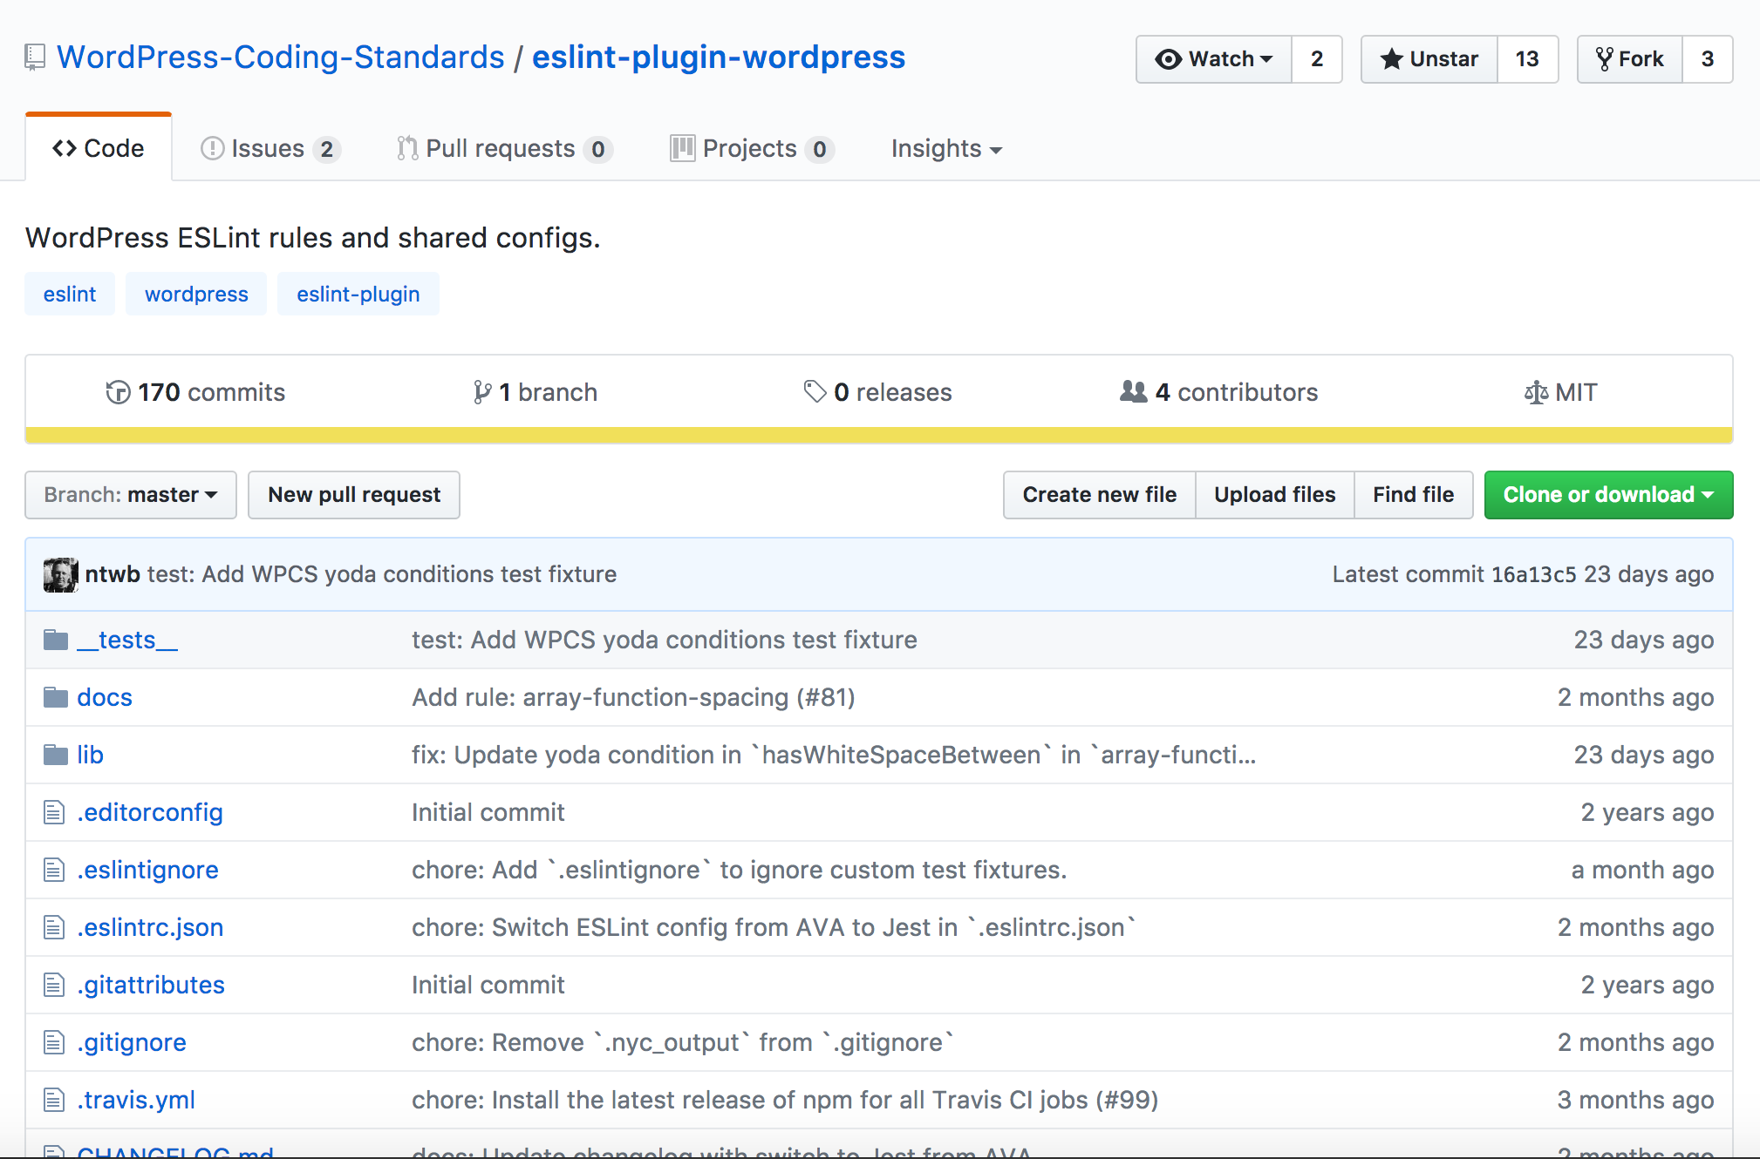Click the lib folder icon

point(56,756)
